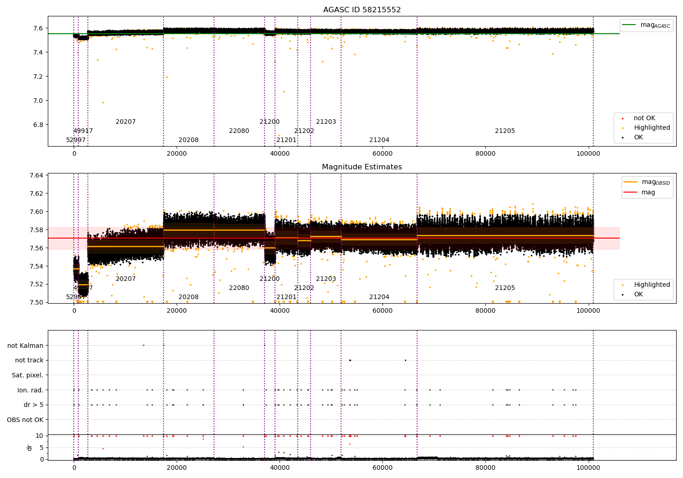Click the 'not Kalman' axis label
The height and width of the screenshot is (478, 683).
(x=25, y=346)
